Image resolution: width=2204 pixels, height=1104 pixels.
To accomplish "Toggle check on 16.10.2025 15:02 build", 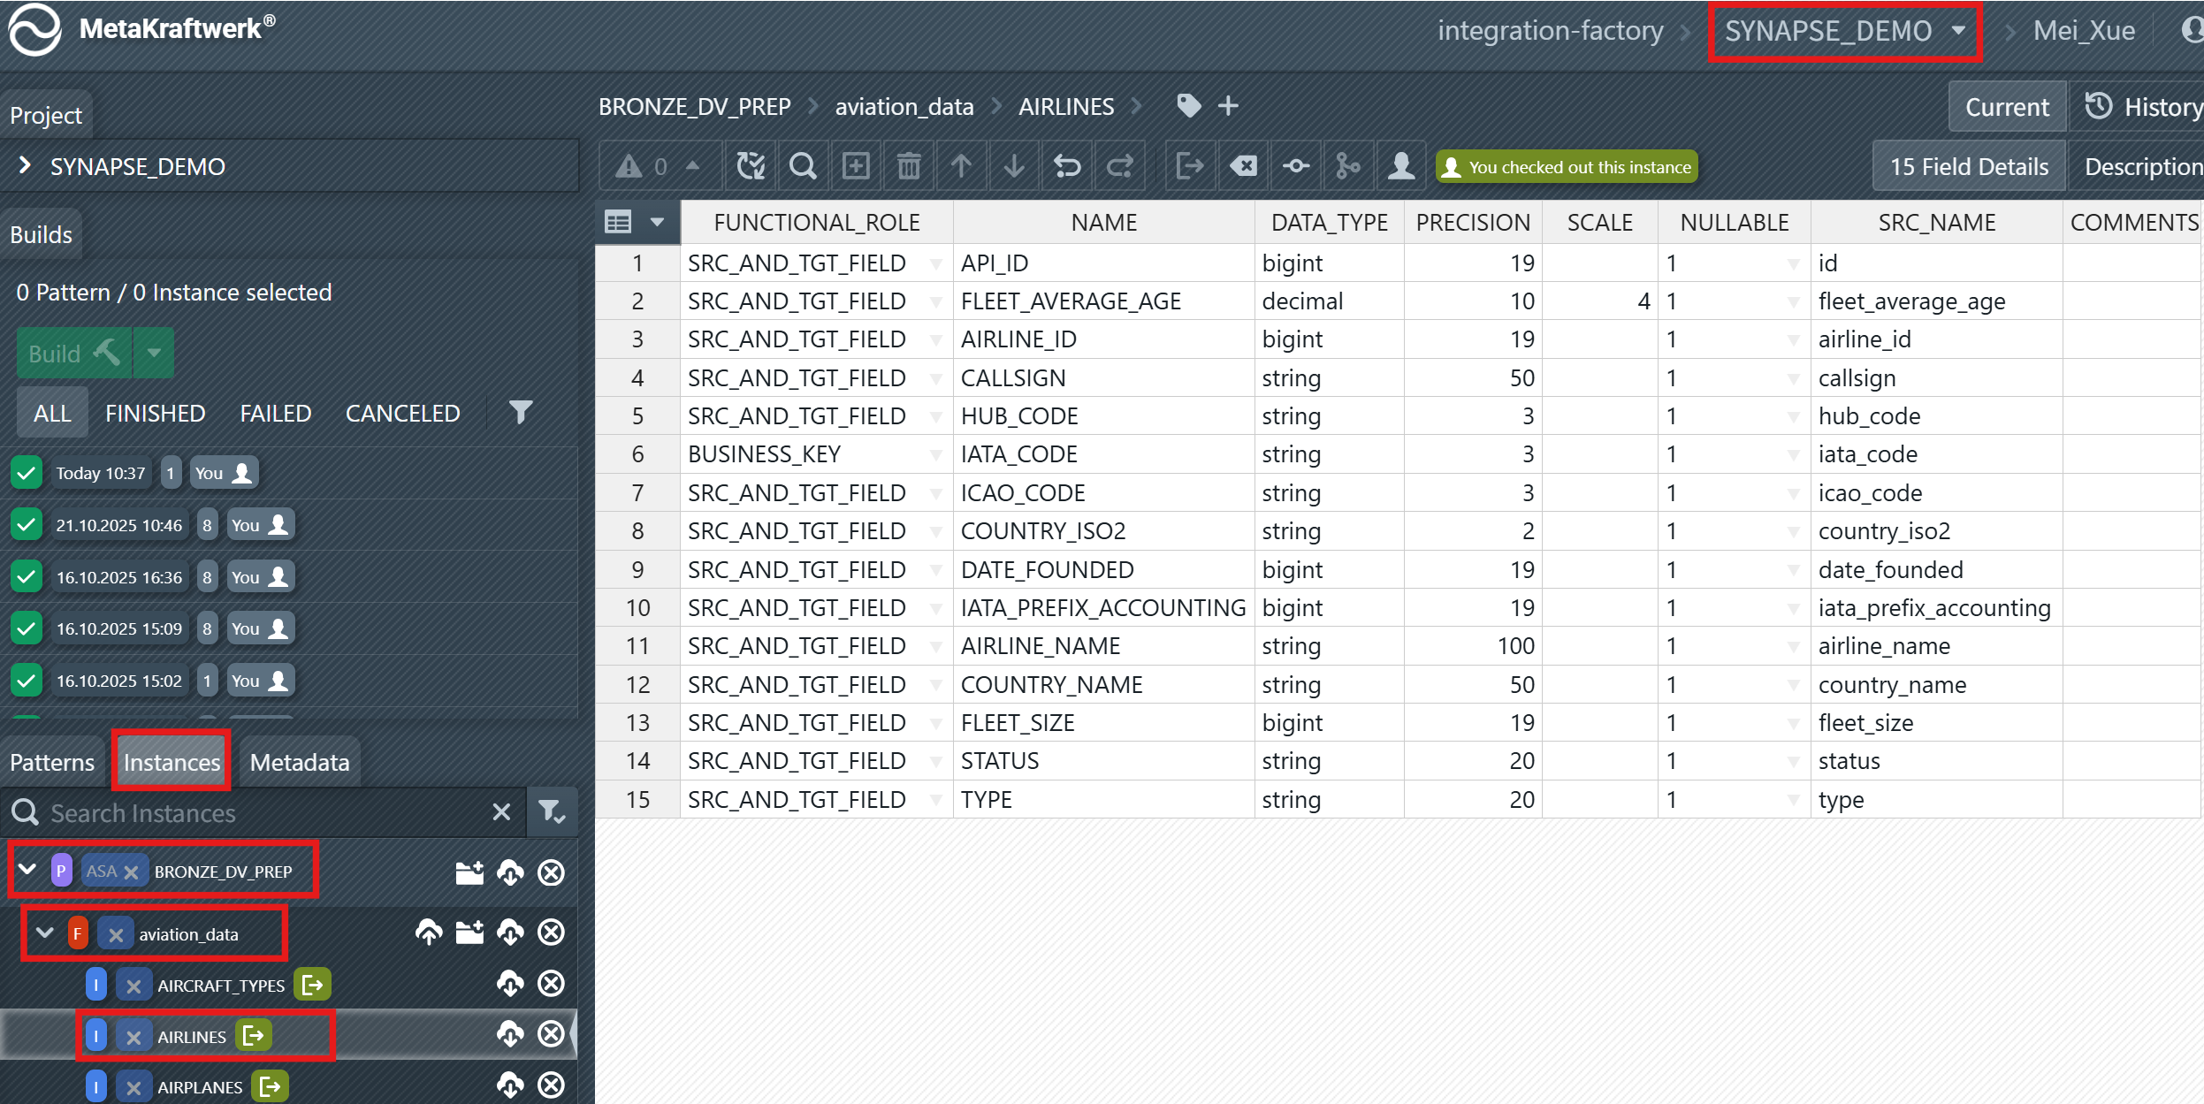I will click(x=27, y=681).
